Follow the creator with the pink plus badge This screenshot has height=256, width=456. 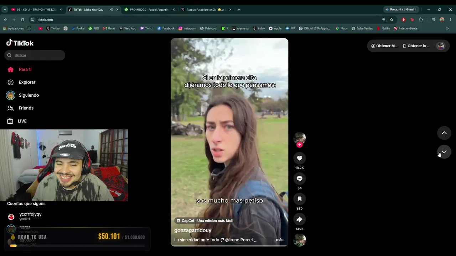pos(299,145)
